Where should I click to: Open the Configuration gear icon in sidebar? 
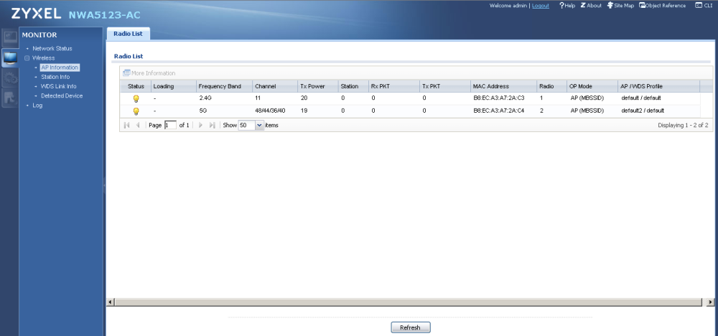pyautogui.click(x=9, y=78)
